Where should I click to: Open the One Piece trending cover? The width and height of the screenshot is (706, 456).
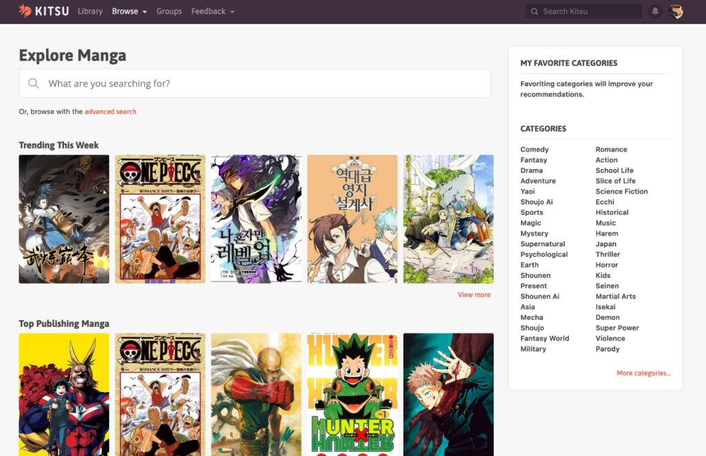(x=160, y=218)
